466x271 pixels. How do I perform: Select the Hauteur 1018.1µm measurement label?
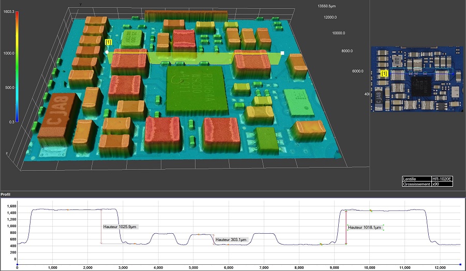[365, 227]
